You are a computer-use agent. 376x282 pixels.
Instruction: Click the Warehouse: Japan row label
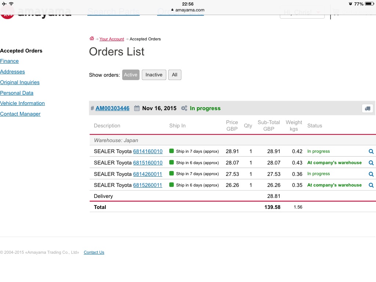click(x=116, y=140)
